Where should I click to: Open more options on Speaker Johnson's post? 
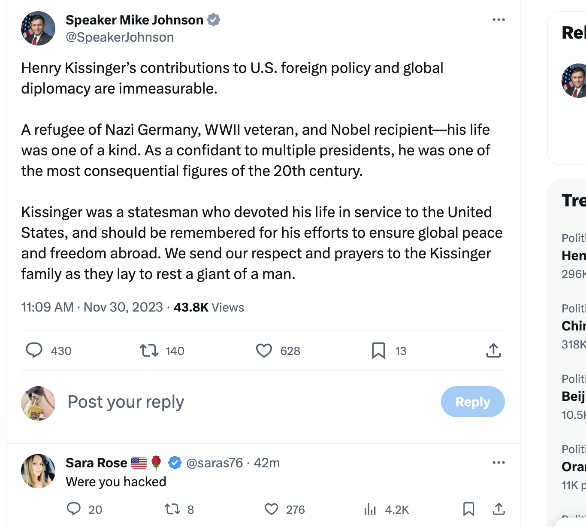pyautogui.click(x=498, y=20)
